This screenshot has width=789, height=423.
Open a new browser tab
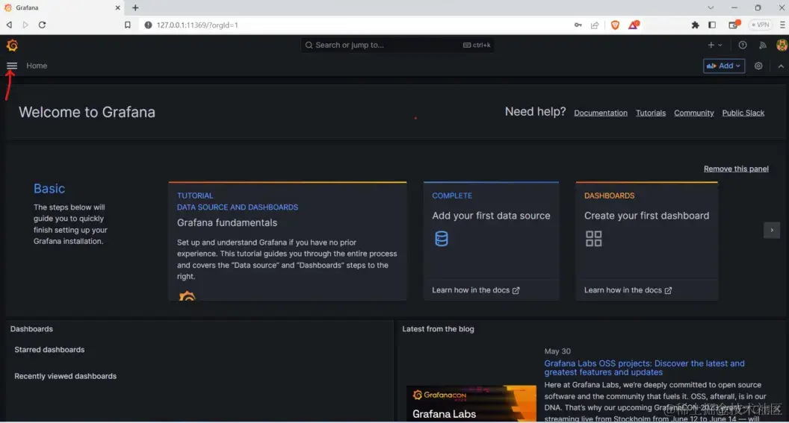[x=135, y=7]
